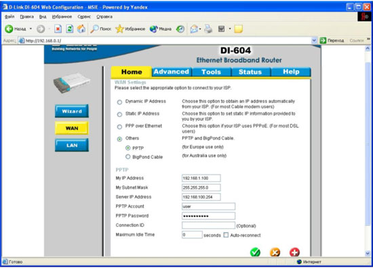Click the LAN sidebar button
This screenshot has height=268, width=373.
72,145
